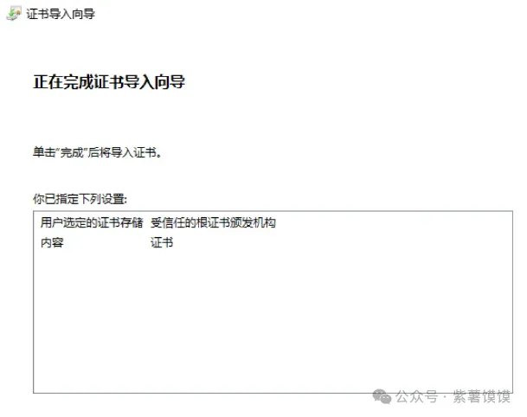527x417 pixels.
Task: Click the quoted word 完成 in the instruction
Action: [72, 153]
